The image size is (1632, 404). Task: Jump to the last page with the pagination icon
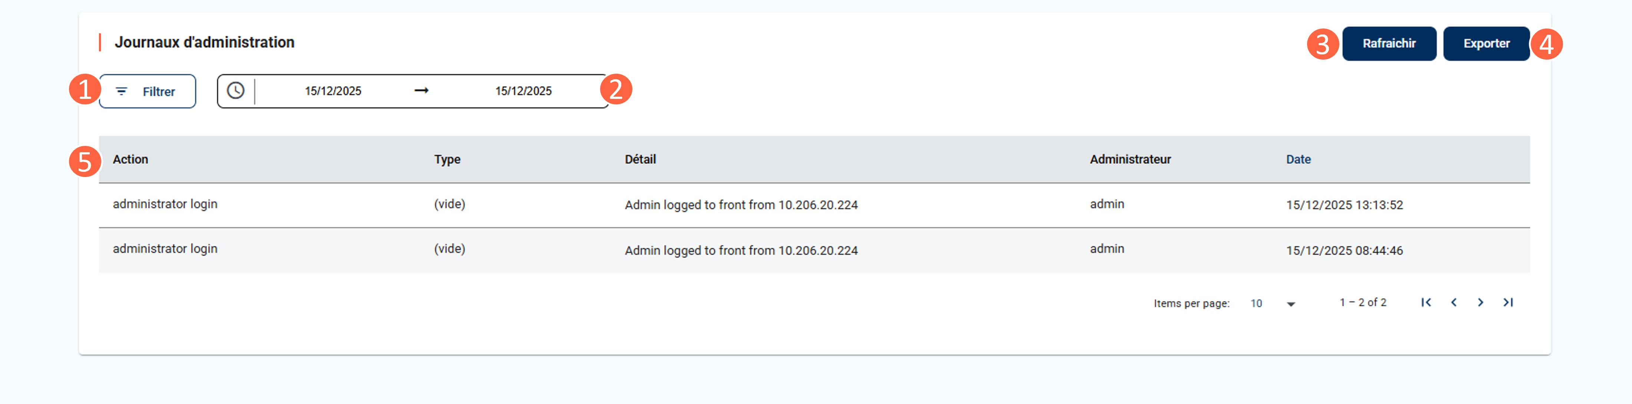(1508, 303)
